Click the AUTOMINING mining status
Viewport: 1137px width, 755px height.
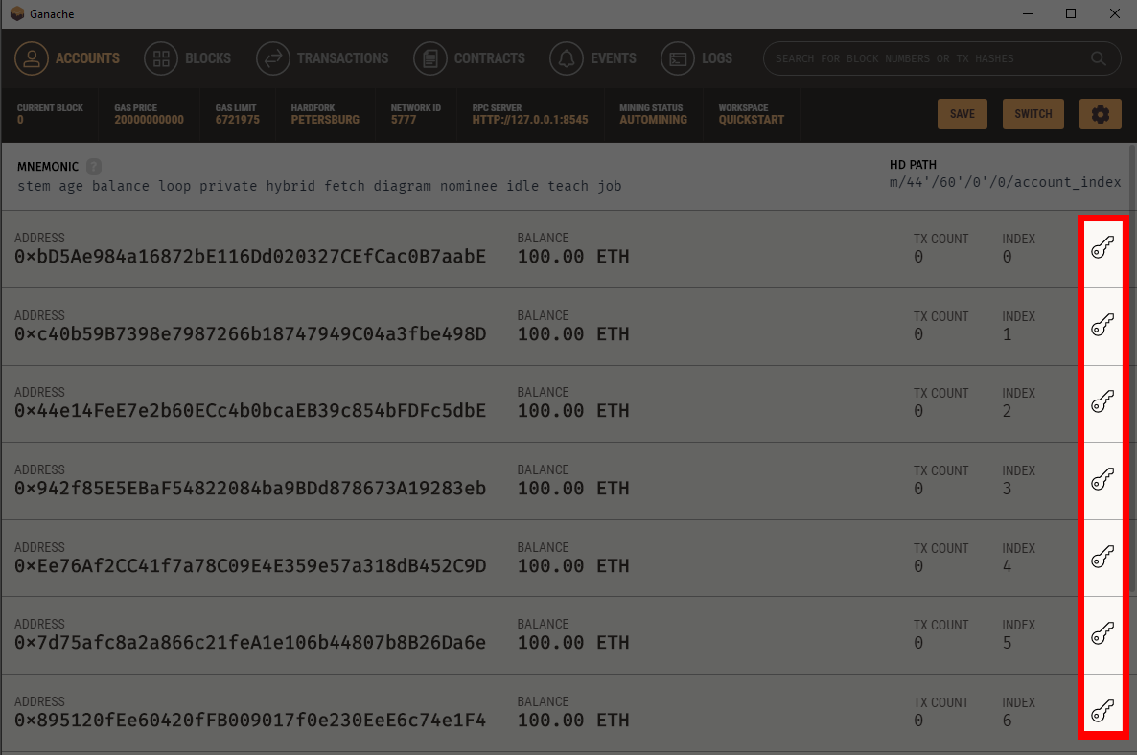click(653, 120)
